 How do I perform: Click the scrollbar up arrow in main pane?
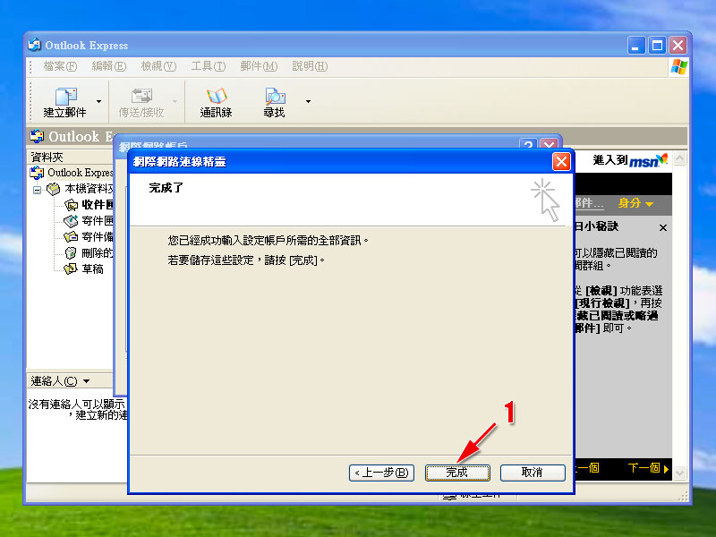(x=680, y=158)
